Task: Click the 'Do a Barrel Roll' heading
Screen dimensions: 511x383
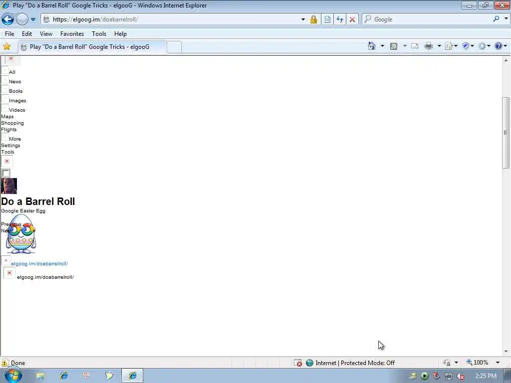Action: click(x=38, y=201)
